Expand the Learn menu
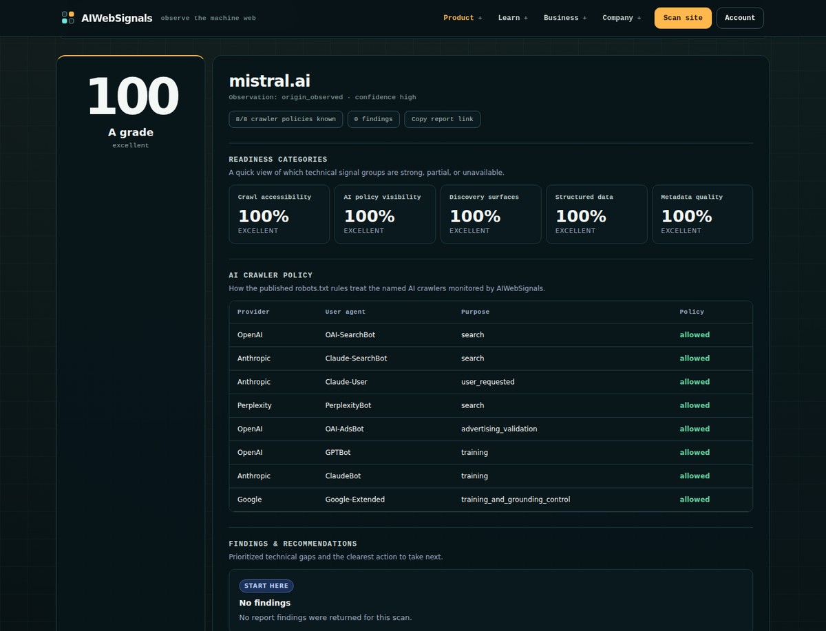Viewport: 826px width, 631px height. click(513, 18)
